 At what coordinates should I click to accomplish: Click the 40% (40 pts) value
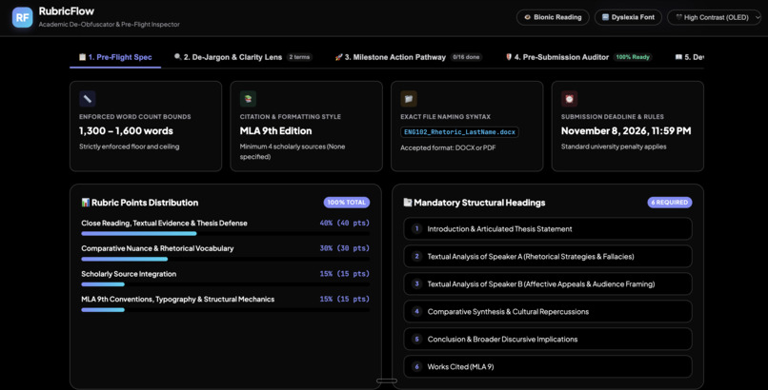pos(345,223)
